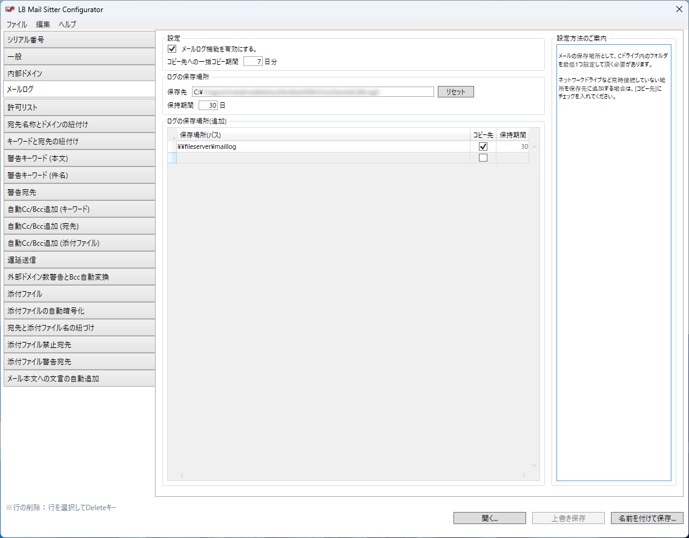689x538 pixels.
Task: Click the 30 retention cell in table
Action: (x=512, y=146)
